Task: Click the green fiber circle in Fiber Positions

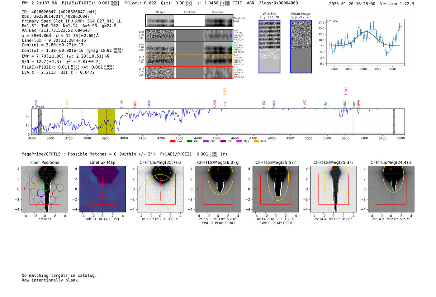Action: tap(46, 186)
